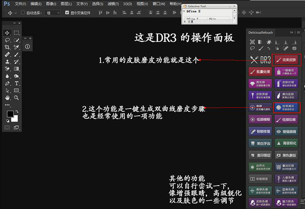The height and width of the screenshot is (209, 305).
Task: Click the 增强眼睛 button
Action: [x=286, y=132]
